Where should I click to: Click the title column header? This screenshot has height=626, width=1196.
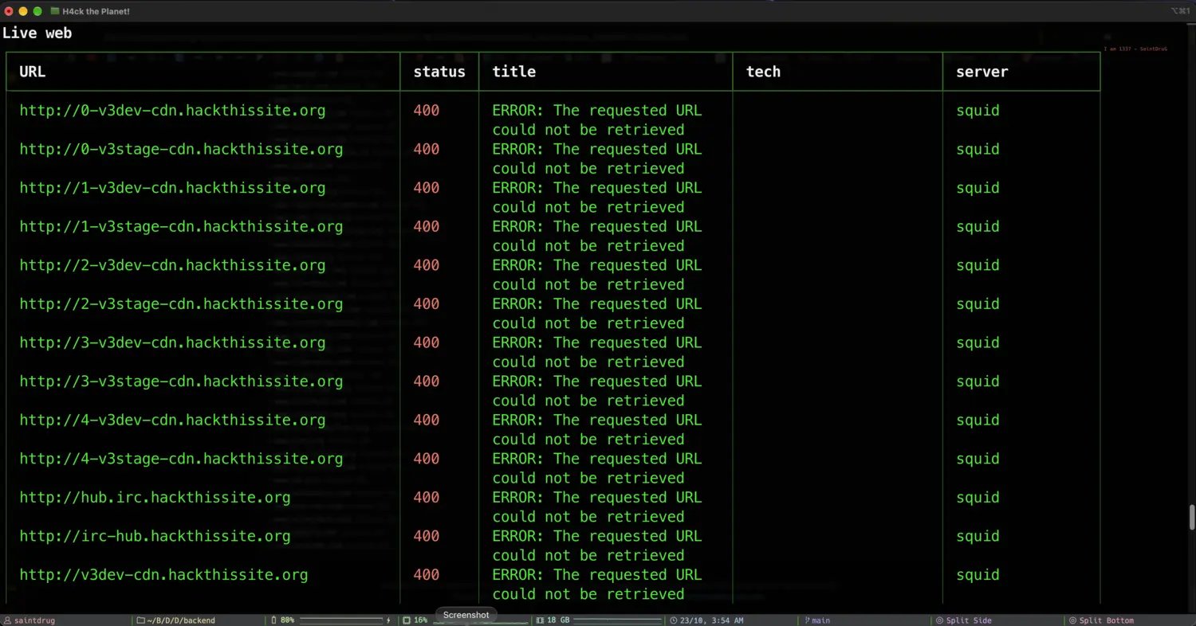514,72
